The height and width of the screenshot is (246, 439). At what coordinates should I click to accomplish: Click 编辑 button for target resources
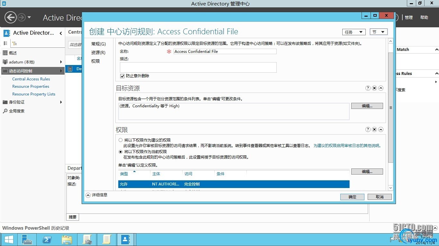(x=367, y=106)
